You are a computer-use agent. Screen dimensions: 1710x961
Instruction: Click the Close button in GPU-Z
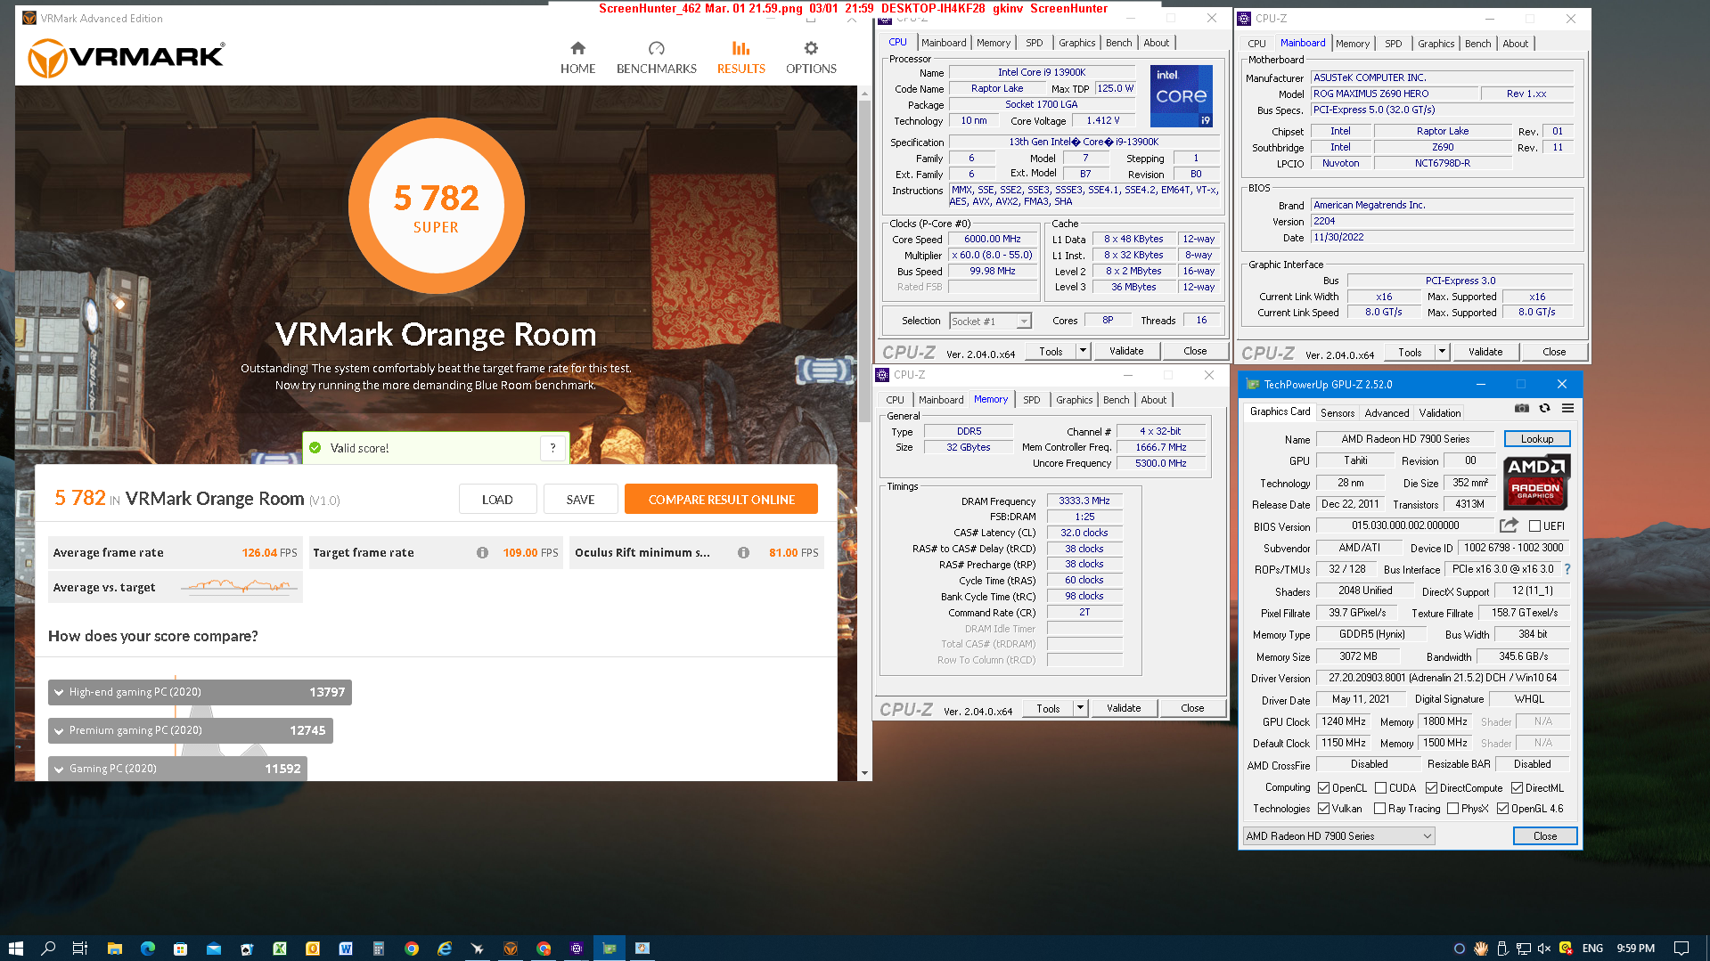coord(1545,836)
